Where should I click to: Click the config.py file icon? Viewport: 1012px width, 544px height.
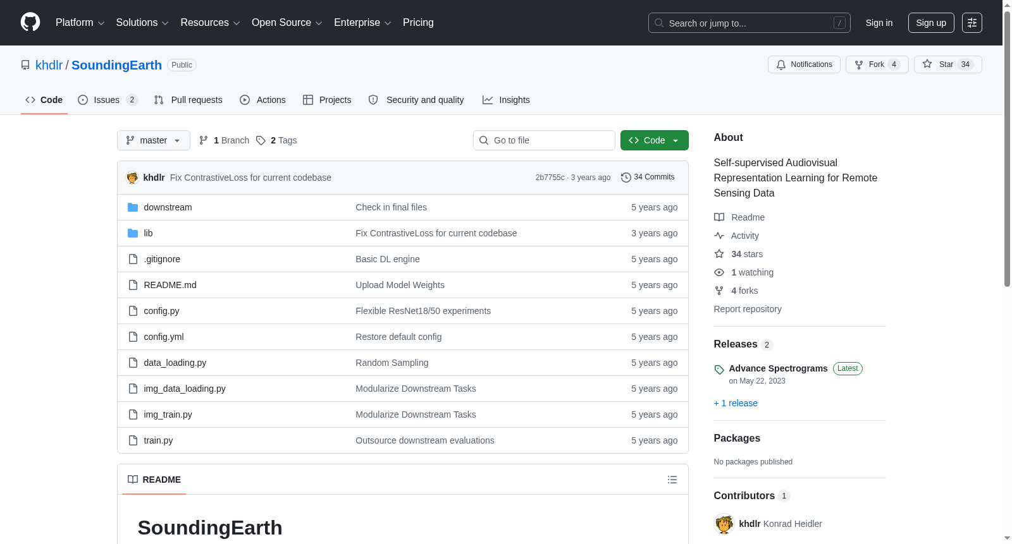point(133,311)
